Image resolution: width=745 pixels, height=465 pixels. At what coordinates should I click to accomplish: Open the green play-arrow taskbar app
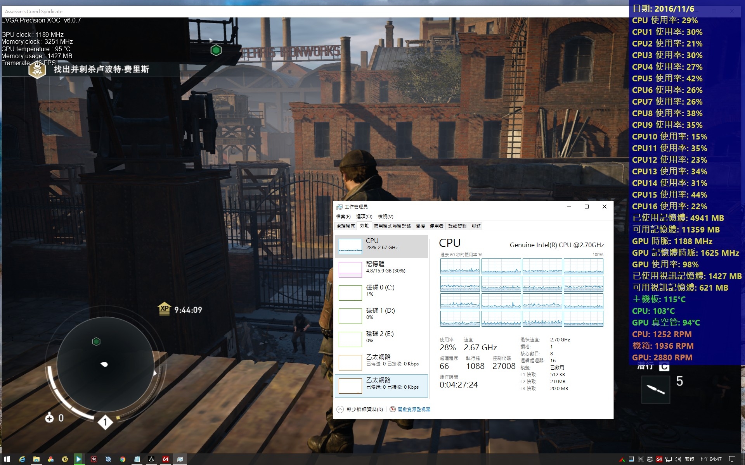pos(79,459)
